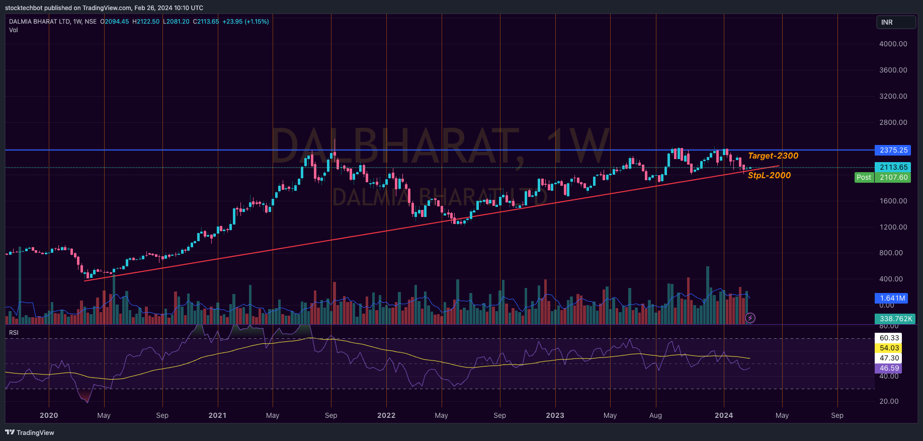
Task: Click the 1.641M volume label
Action: [x=892, y=298]
